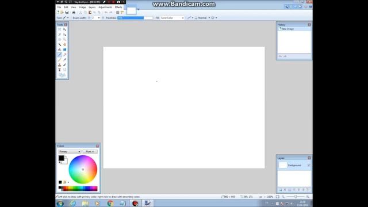Open the Adjustments menu
This screenshot has height=207, width=368.
click(x=105, y=7)
